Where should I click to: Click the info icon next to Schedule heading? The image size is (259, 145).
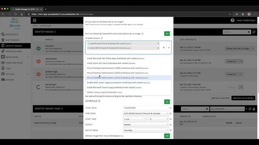99,101
